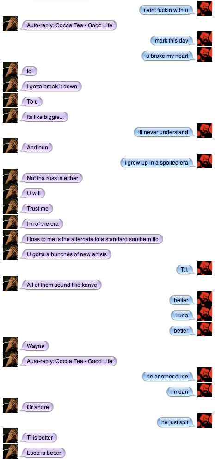
Task: Click the avatar next to 'Or andre'
Action: pos(10,405)
